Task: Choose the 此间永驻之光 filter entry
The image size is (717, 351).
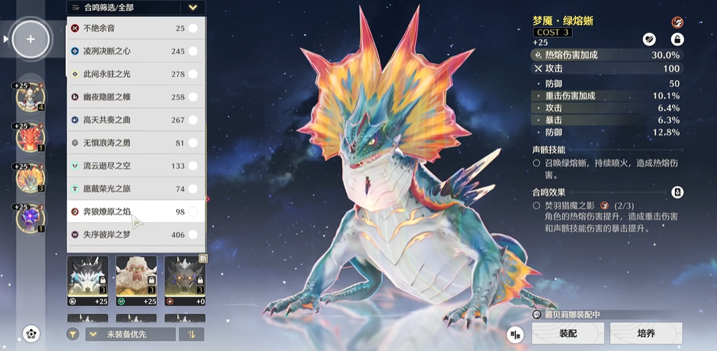Action: [136, 74]
